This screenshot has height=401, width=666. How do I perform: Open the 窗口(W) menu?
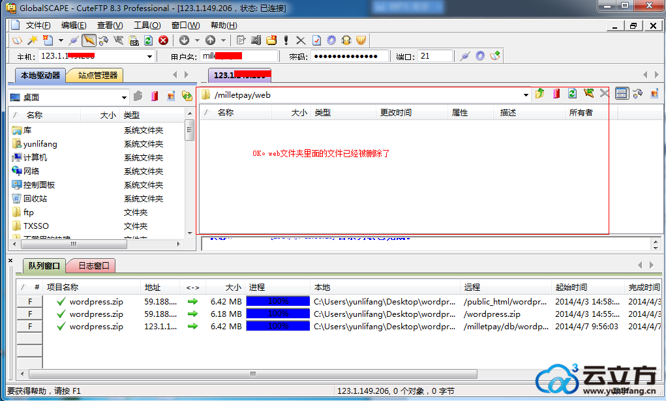coord(186,25)
